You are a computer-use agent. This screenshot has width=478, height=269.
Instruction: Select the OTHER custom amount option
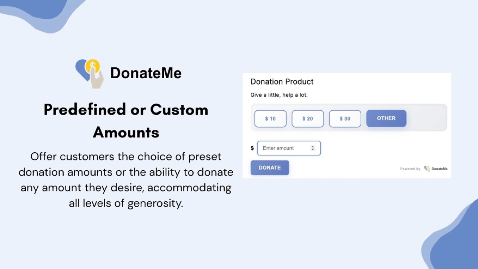tap(386, 118)
